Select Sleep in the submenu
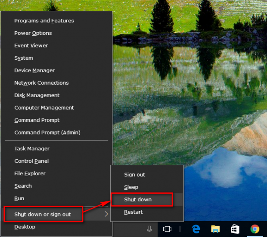This screenshot has width=267, height=237. pos(147,187)
